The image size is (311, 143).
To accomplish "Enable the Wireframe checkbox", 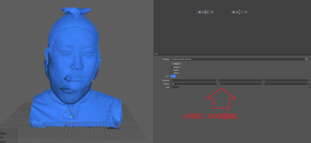I will coord(172,67).
